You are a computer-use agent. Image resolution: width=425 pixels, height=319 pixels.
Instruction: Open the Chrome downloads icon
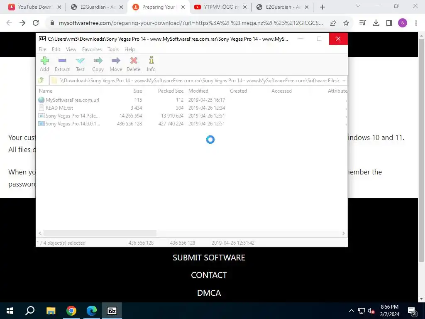[x=376, y=23]
